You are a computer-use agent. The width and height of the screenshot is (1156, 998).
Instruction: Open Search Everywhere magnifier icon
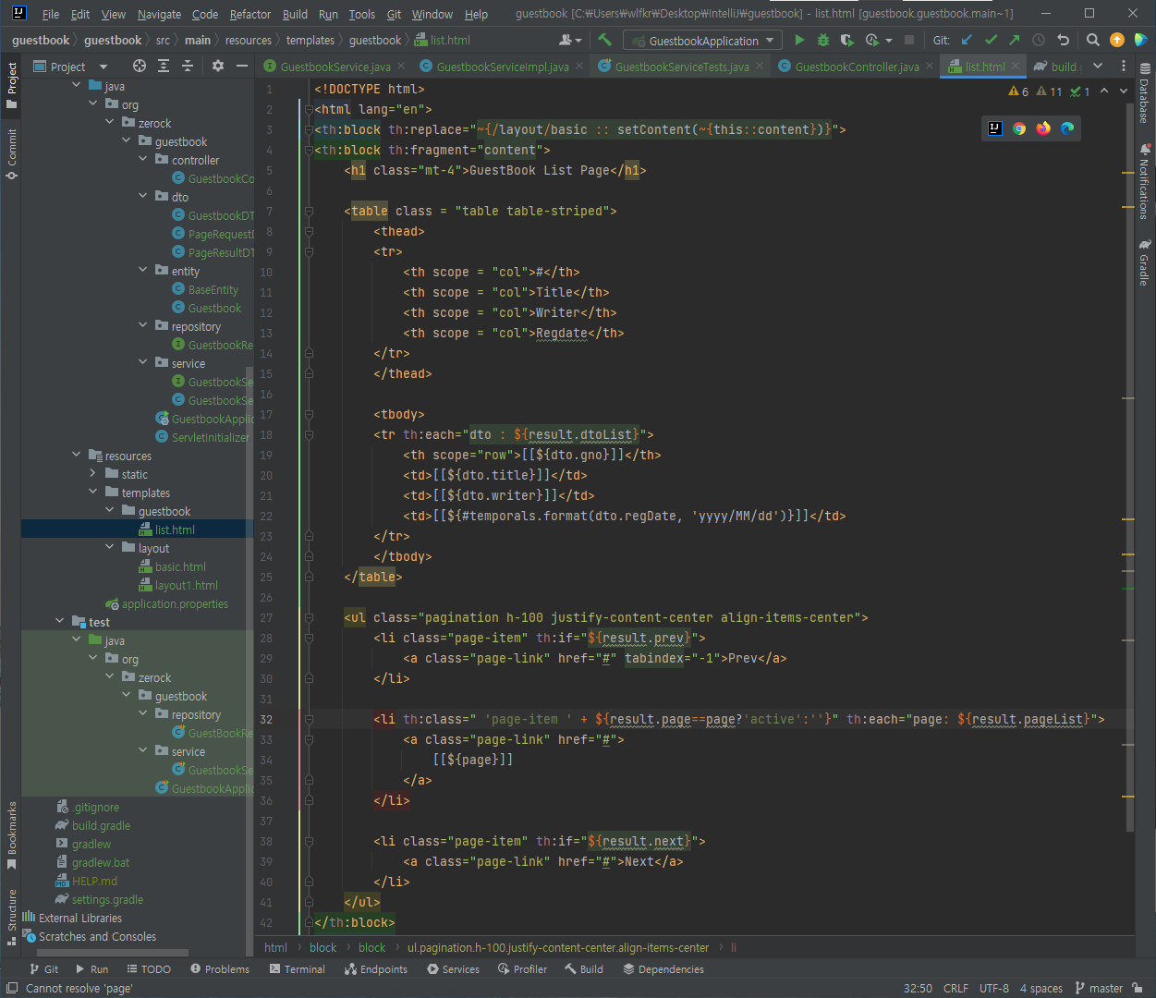1093,40
